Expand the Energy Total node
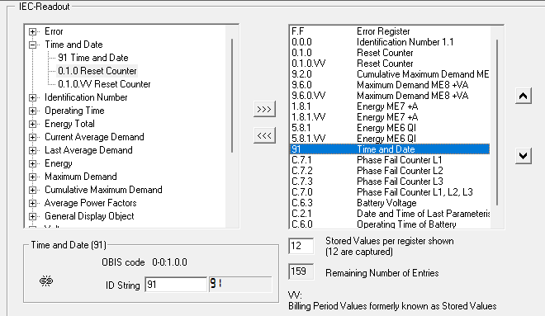 coord(32,124)
